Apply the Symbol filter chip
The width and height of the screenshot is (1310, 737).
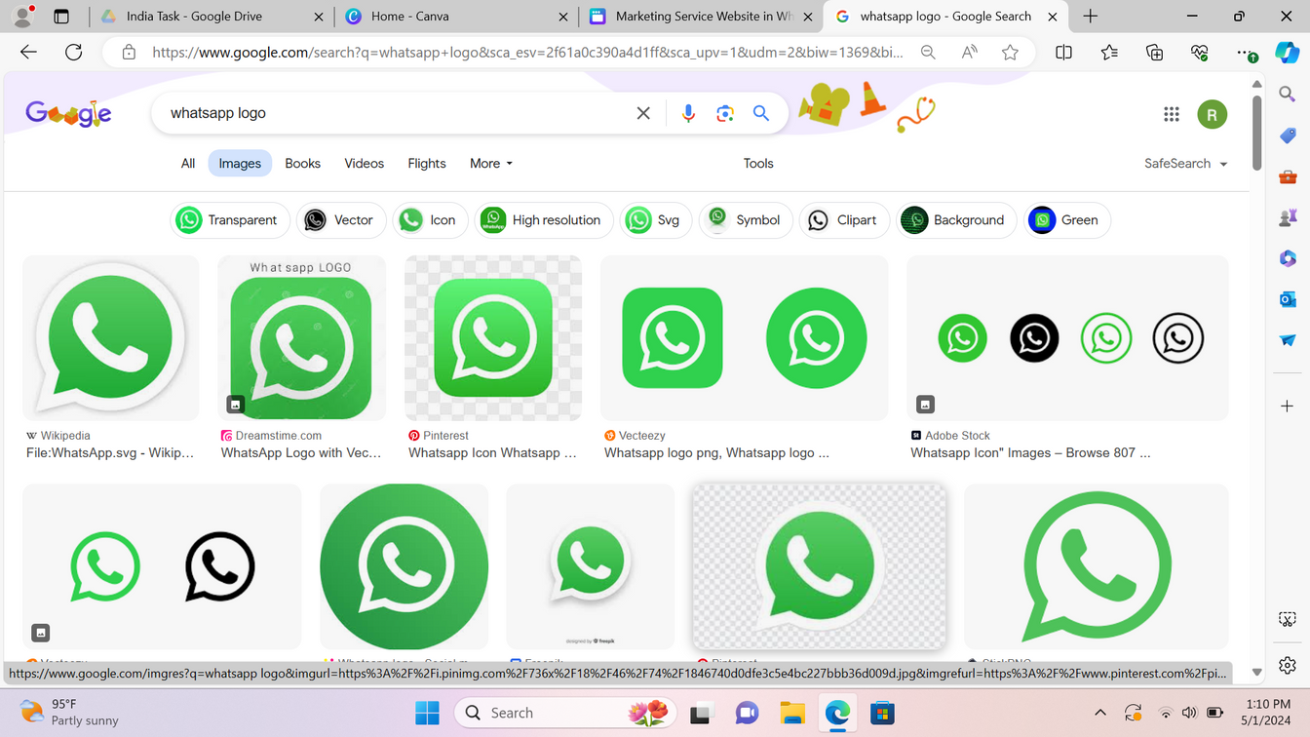tap(746, 220)
